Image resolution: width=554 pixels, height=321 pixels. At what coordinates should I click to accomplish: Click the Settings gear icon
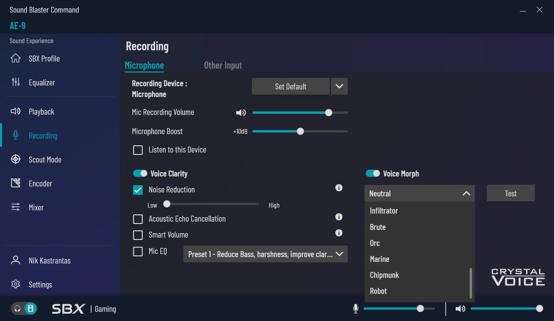point(16,284)
